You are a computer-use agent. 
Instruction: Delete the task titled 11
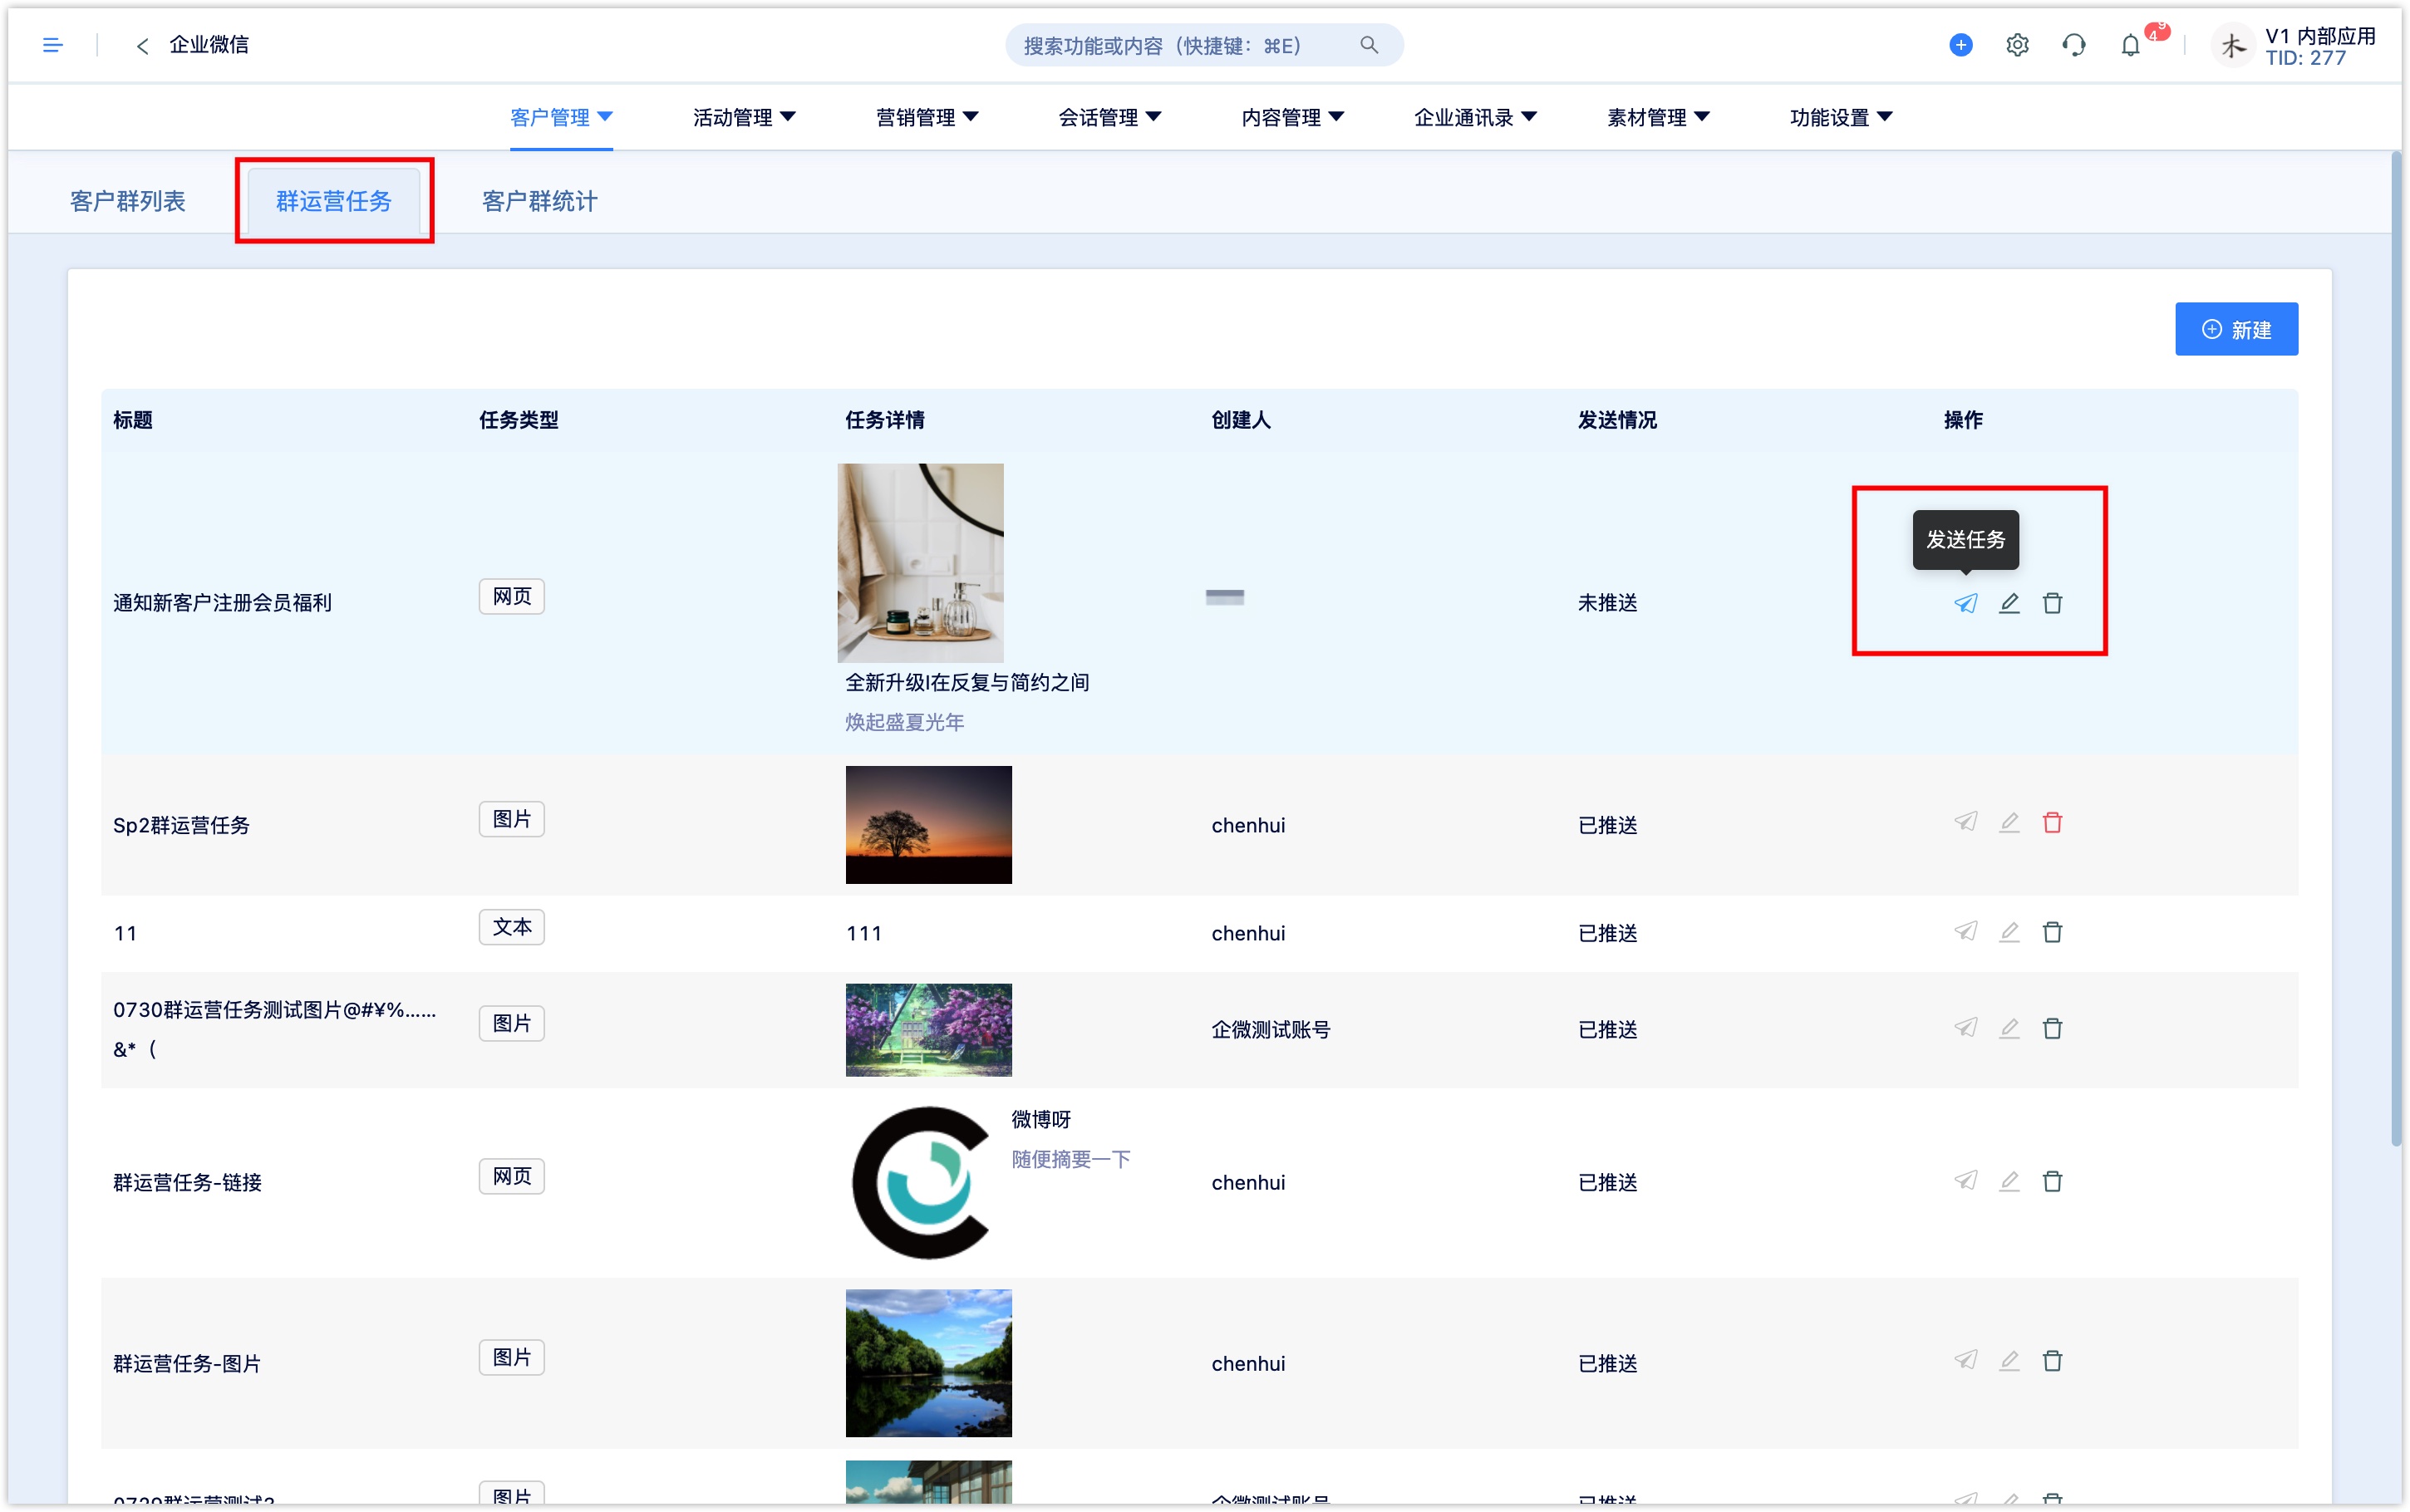pyautogui.click(x=2052, y=932)
